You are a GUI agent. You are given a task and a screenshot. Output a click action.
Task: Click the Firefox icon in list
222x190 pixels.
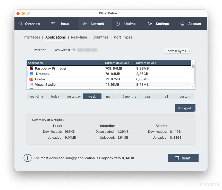tap(31, 79)
